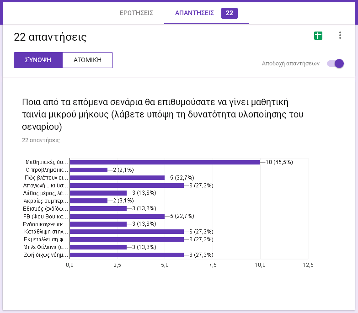Select the Ενδοοικογενειακ... chart label
Image resolution: width=358 pixels, height=313 pixels.
click(x=46, y=224)
